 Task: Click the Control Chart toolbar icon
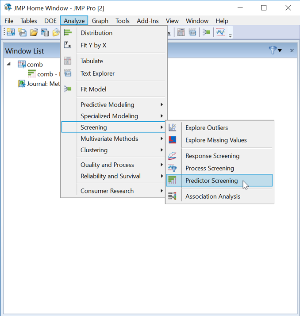click(x=220, y=32)
